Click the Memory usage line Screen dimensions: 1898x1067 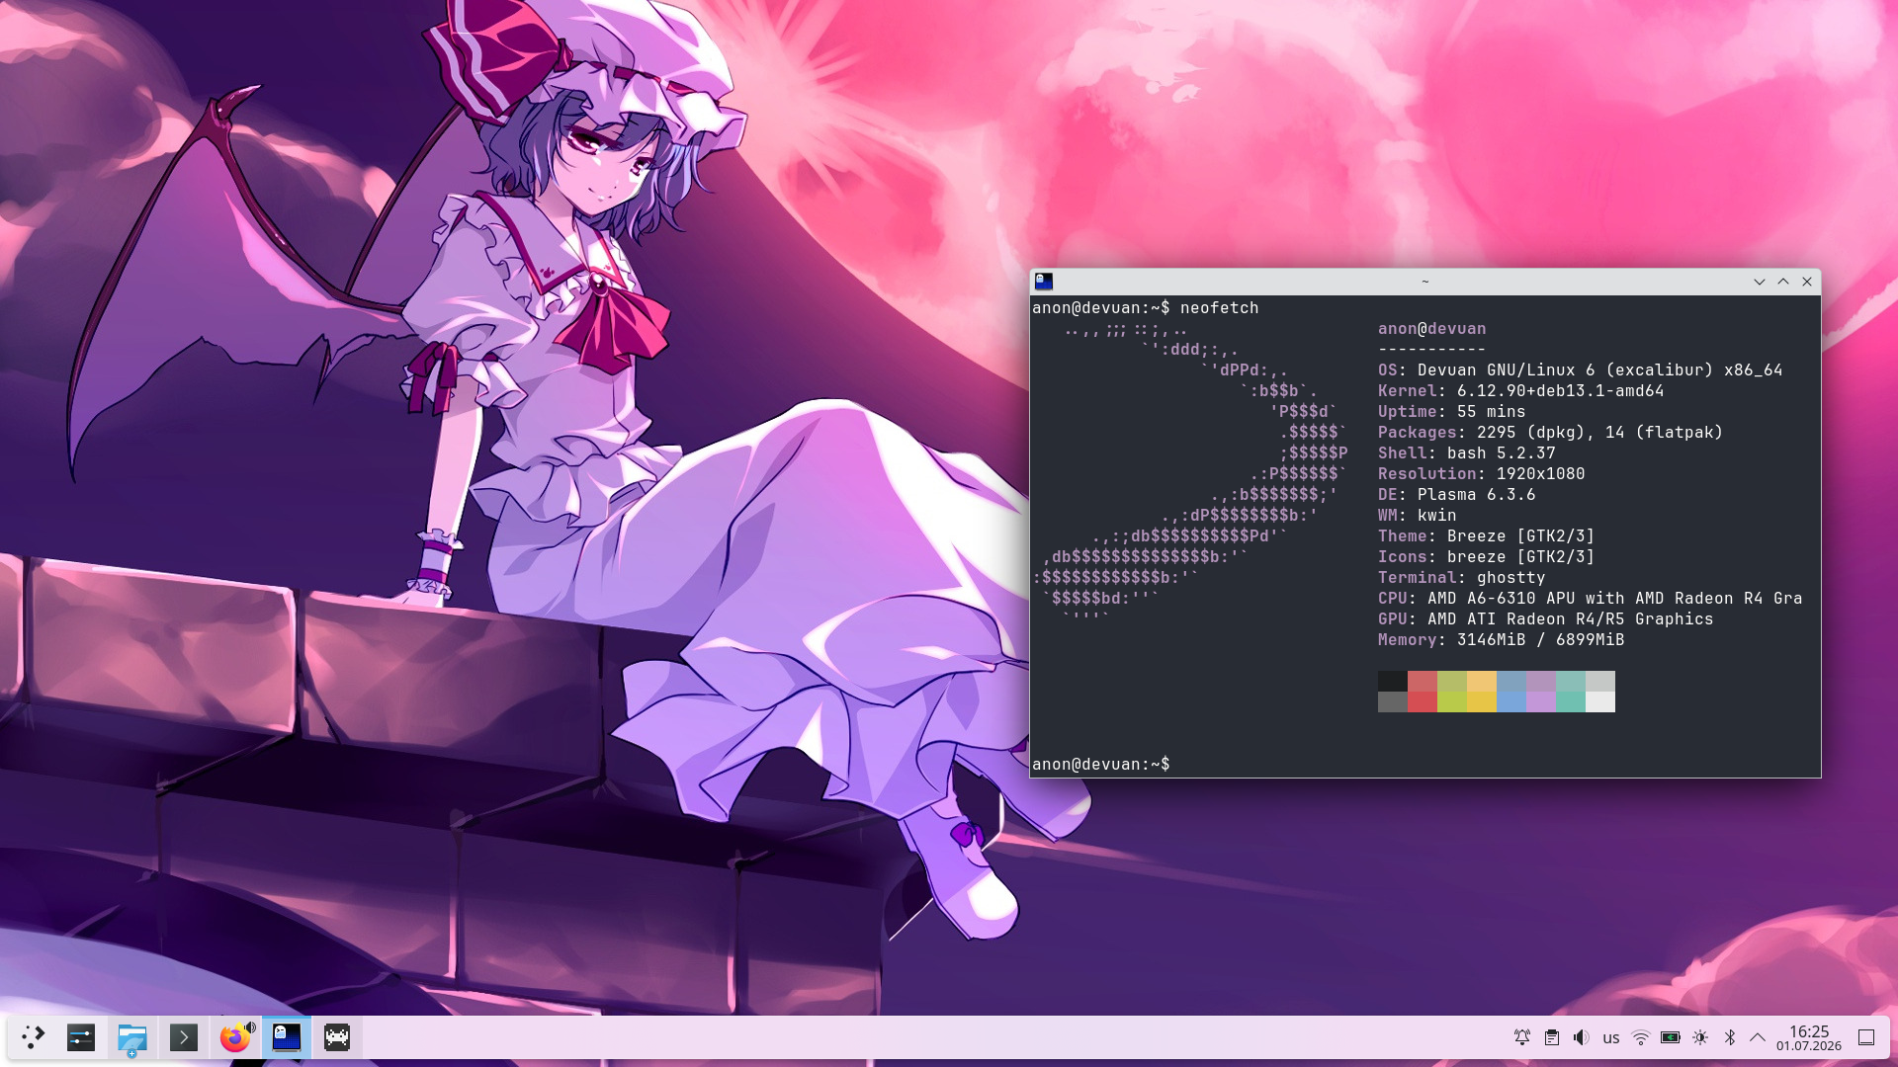tap(1502, 640)
